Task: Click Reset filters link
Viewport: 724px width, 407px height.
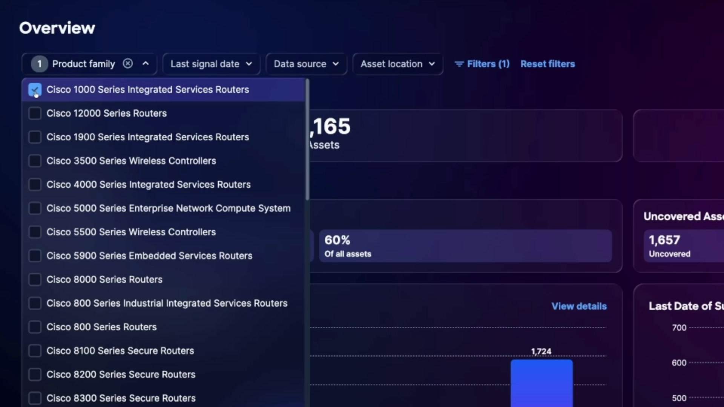Action: click(548, 64)
